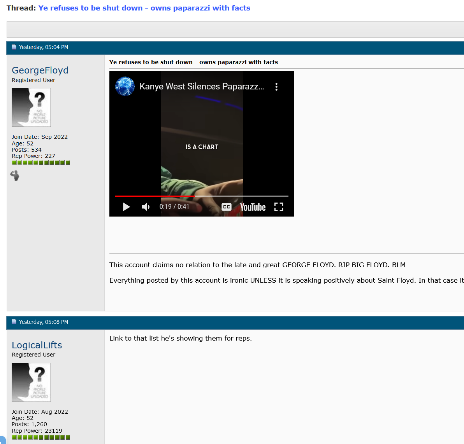Click LogicalLifts' green reputation bar

point(41,437)
